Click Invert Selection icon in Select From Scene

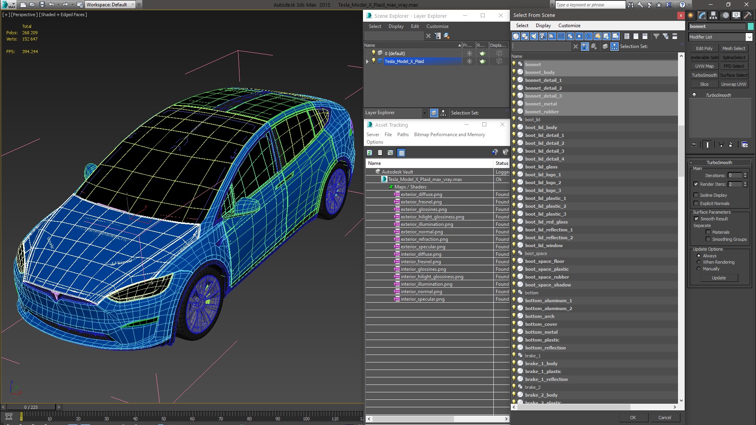(645, 36)
